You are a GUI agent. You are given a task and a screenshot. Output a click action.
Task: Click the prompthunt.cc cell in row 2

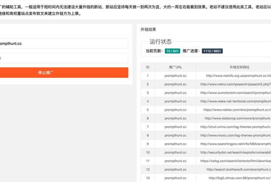[x=175, y=84]
